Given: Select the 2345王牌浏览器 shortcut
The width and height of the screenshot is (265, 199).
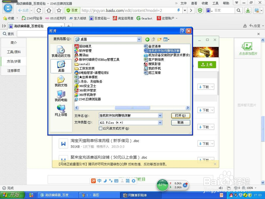Looking at the screenshot, I should (x=88, y=99).
